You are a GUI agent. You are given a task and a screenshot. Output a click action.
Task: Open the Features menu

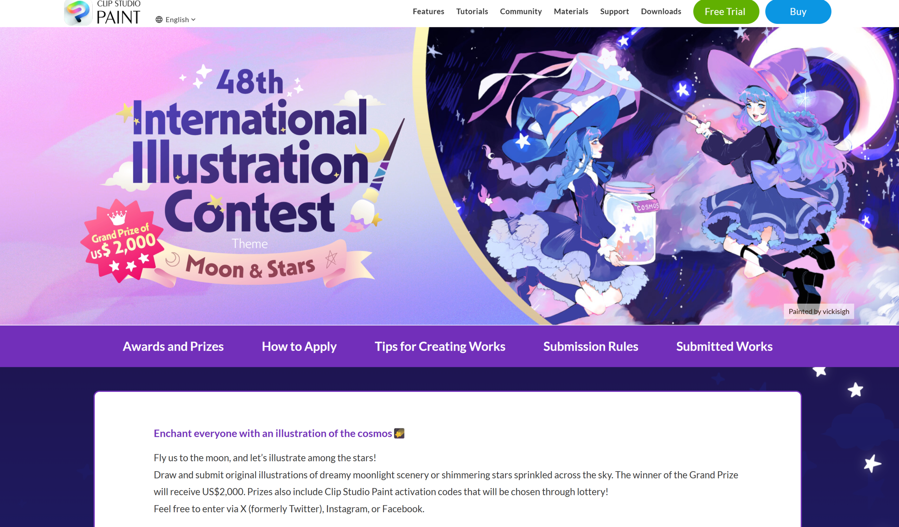click(428, 11)
